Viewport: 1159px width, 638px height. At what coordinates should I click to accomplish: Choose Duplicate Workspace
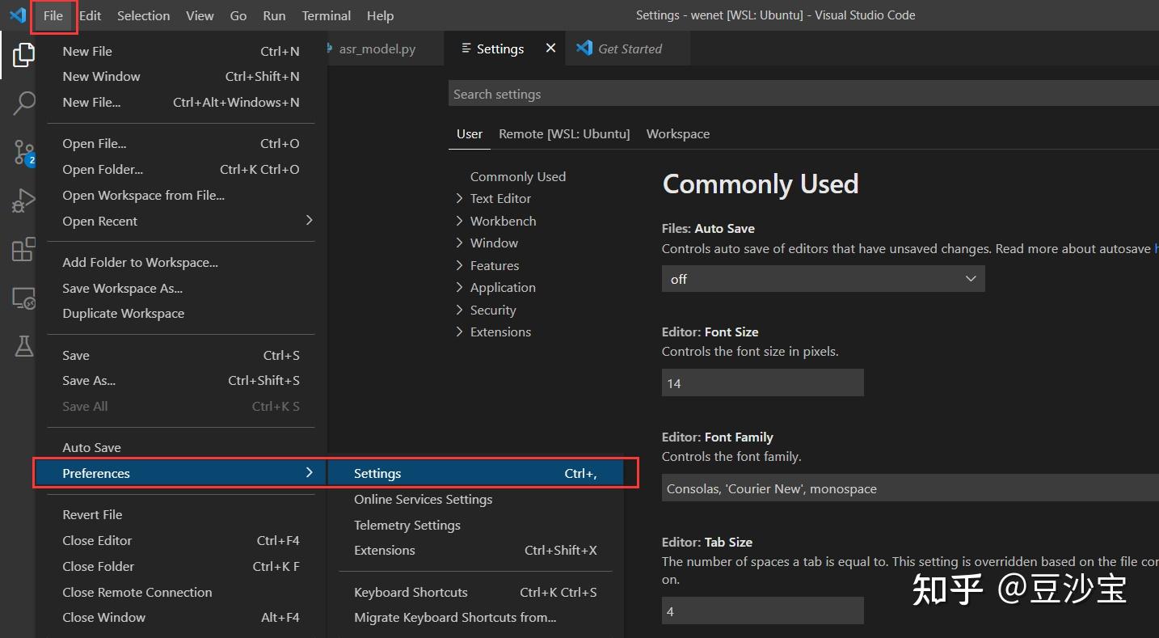tap(181, 313)
